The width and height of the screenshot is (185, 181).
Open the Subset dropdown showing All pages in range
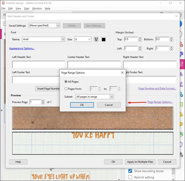[94, 97]
